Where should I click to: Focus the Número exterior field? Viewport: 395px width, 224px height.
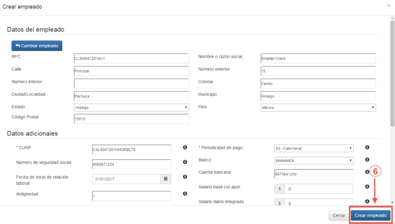[x=318, y=71]
